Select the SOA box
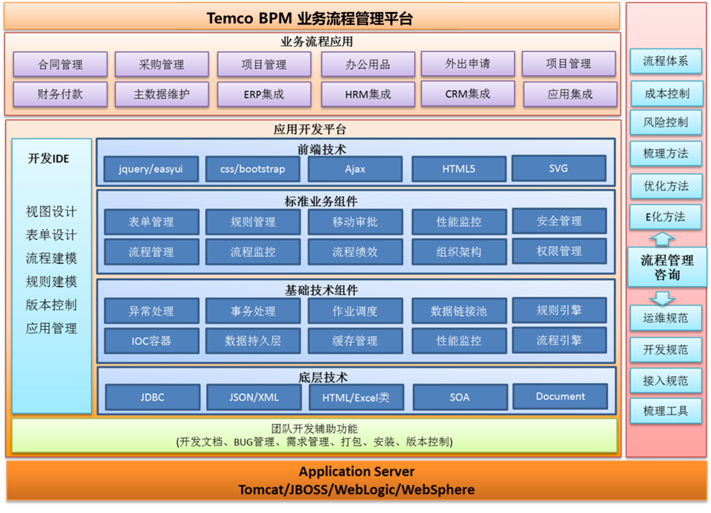The image size is (711, 513). 460,397
